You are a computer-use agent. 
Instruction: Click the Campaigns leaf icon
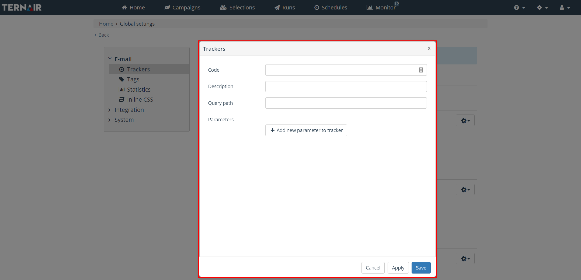click(167, 8)
